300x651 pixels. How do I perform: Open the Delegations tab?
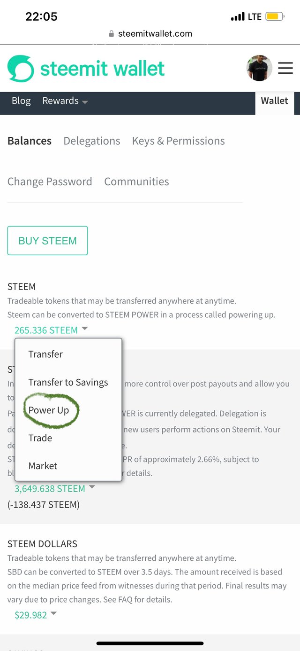click(x=92, y=141)
